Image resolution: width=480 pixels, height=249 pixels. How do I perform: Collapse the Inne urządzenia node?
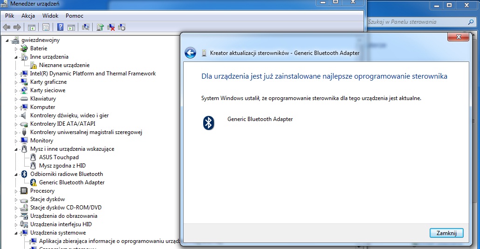pos(16,57)
